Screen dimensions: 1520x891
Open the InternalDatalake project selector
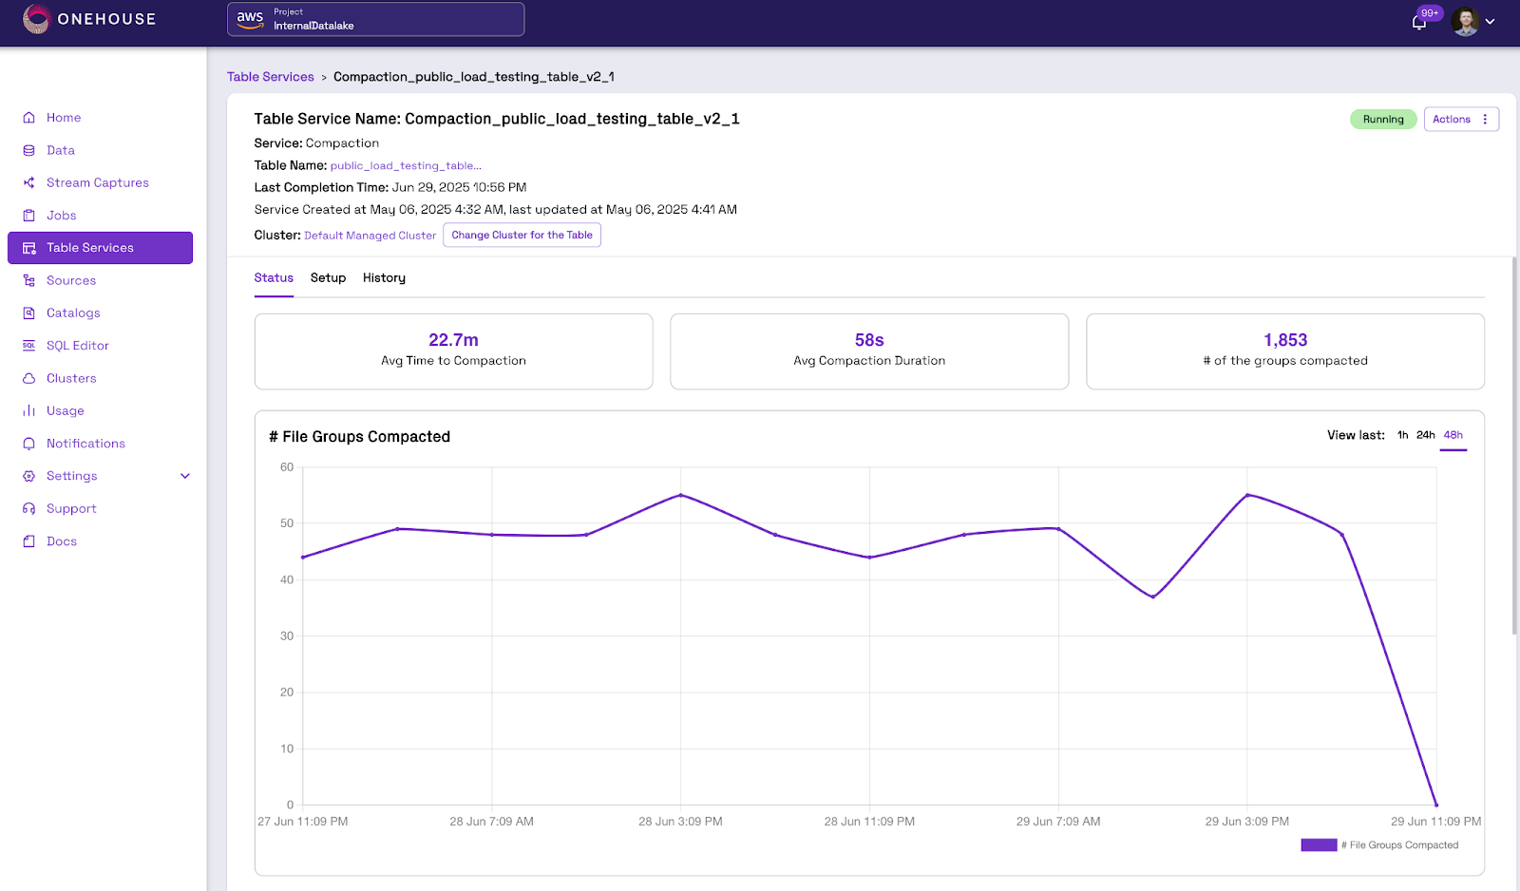click(x=375, y=19)
